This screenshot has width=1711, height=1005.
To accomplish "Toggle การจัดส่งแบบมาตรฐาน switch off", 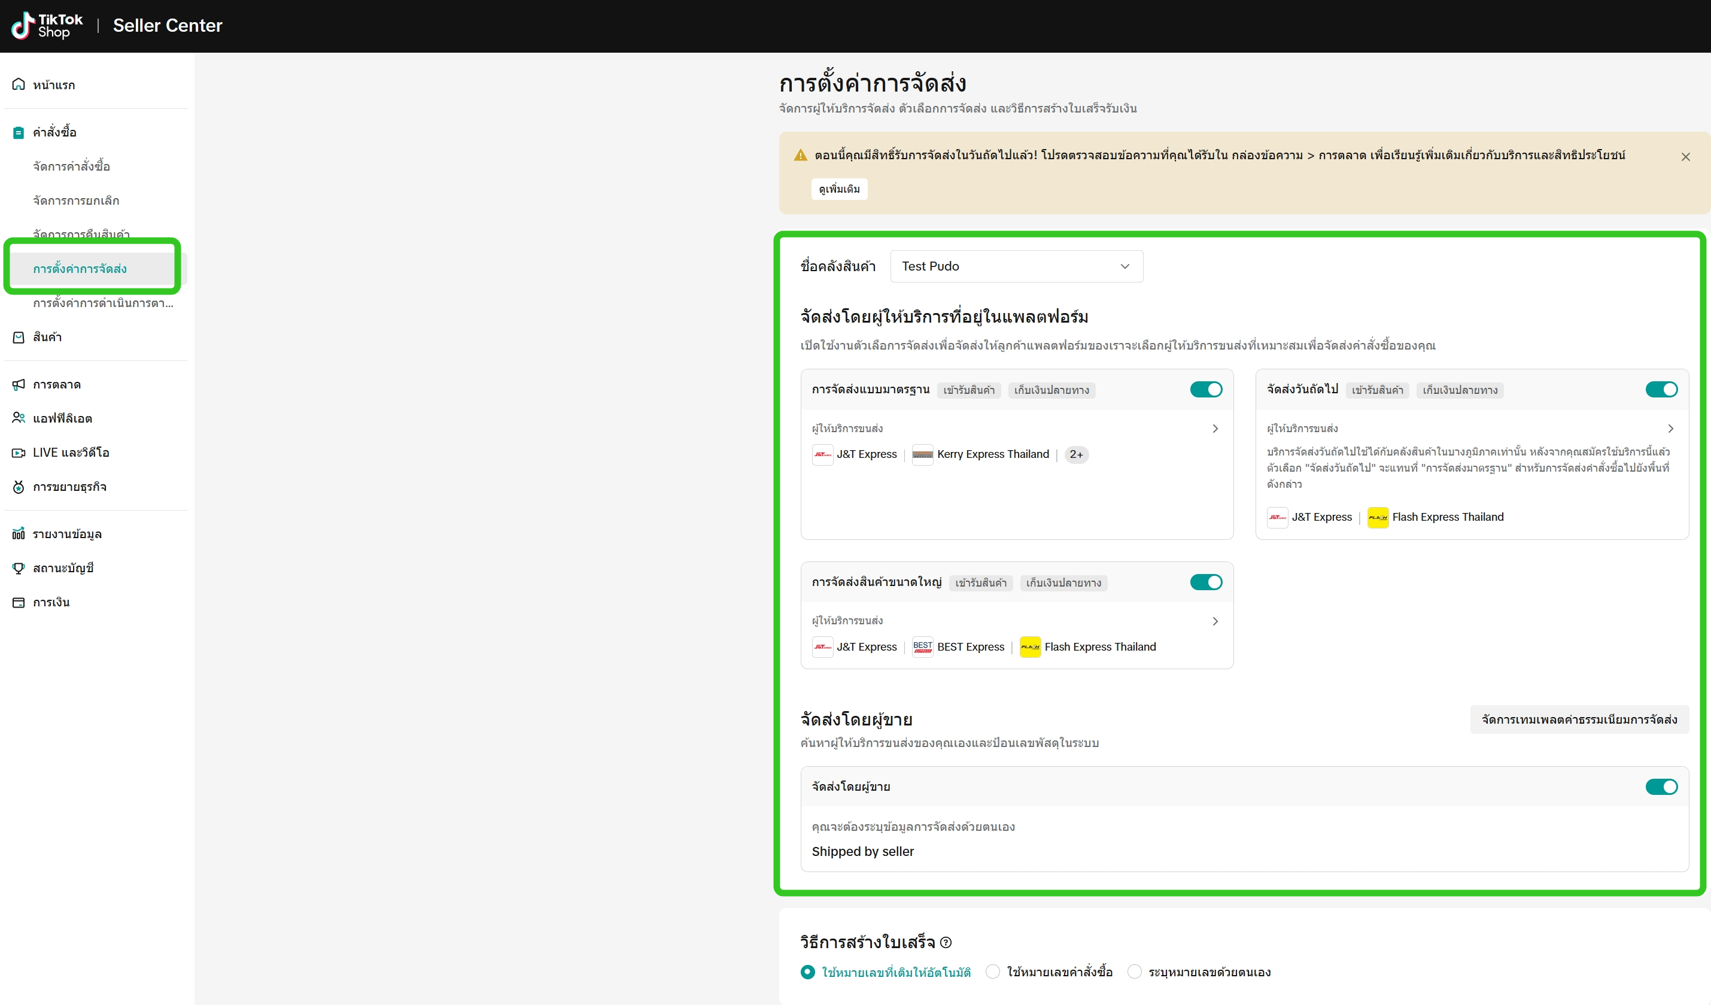I will 1206,389.
